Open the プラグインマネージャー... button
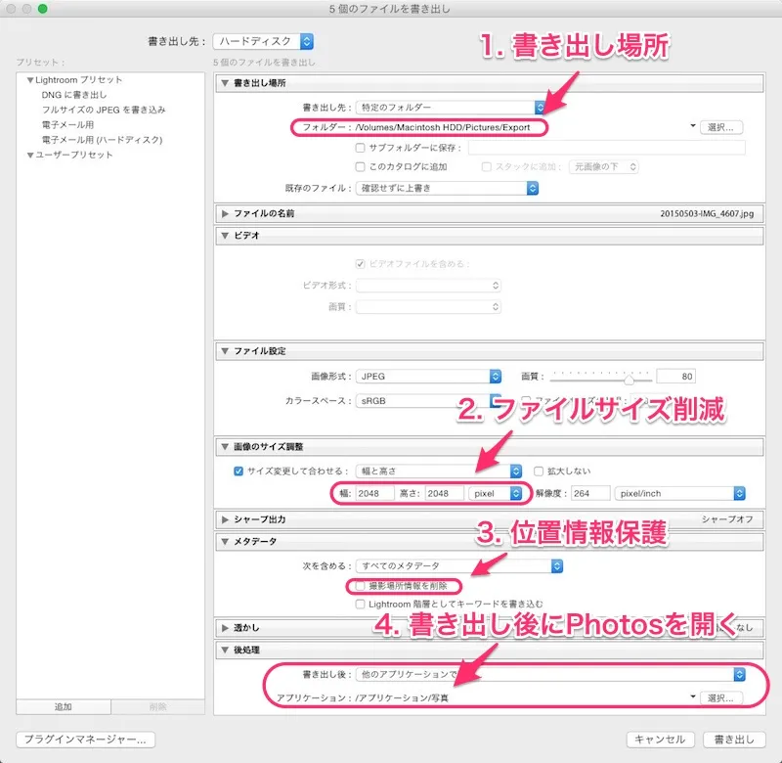The image size is (782, 763). pyautogui.click(x=85, y=740)
